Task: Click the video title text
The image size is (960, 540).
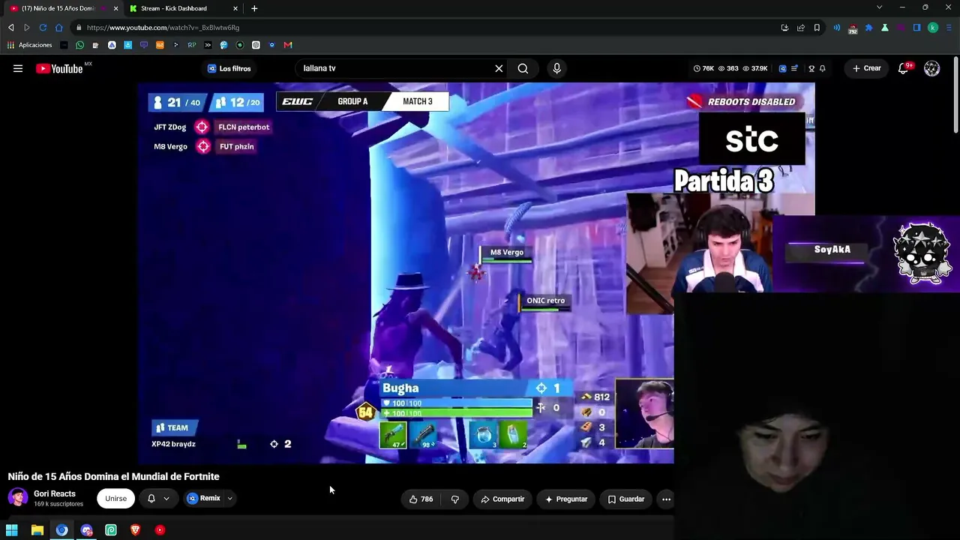Action: [113, 476]
